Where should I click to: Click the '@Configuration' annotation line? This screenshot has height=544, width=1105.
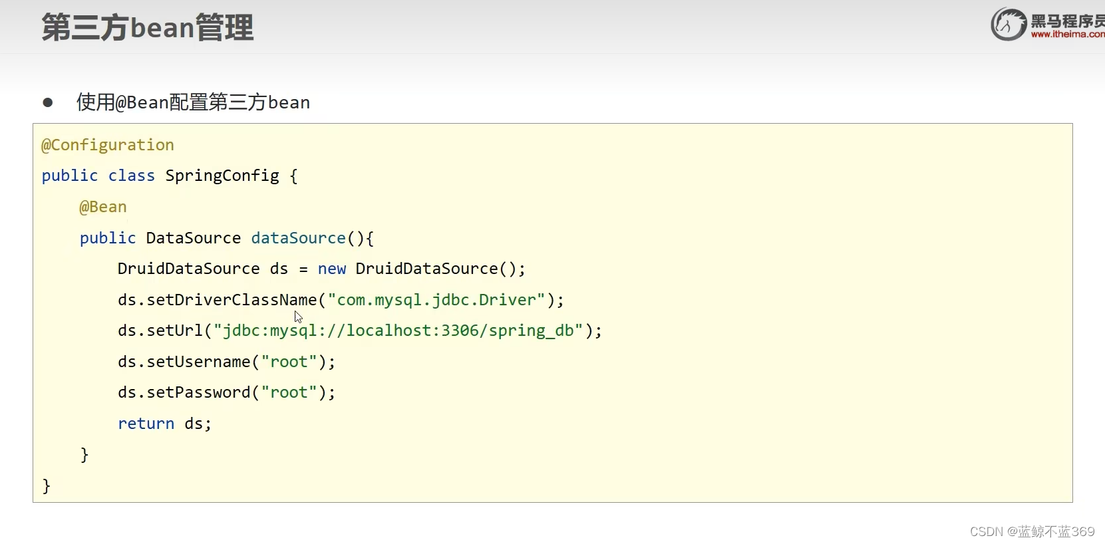pos(108,145)
